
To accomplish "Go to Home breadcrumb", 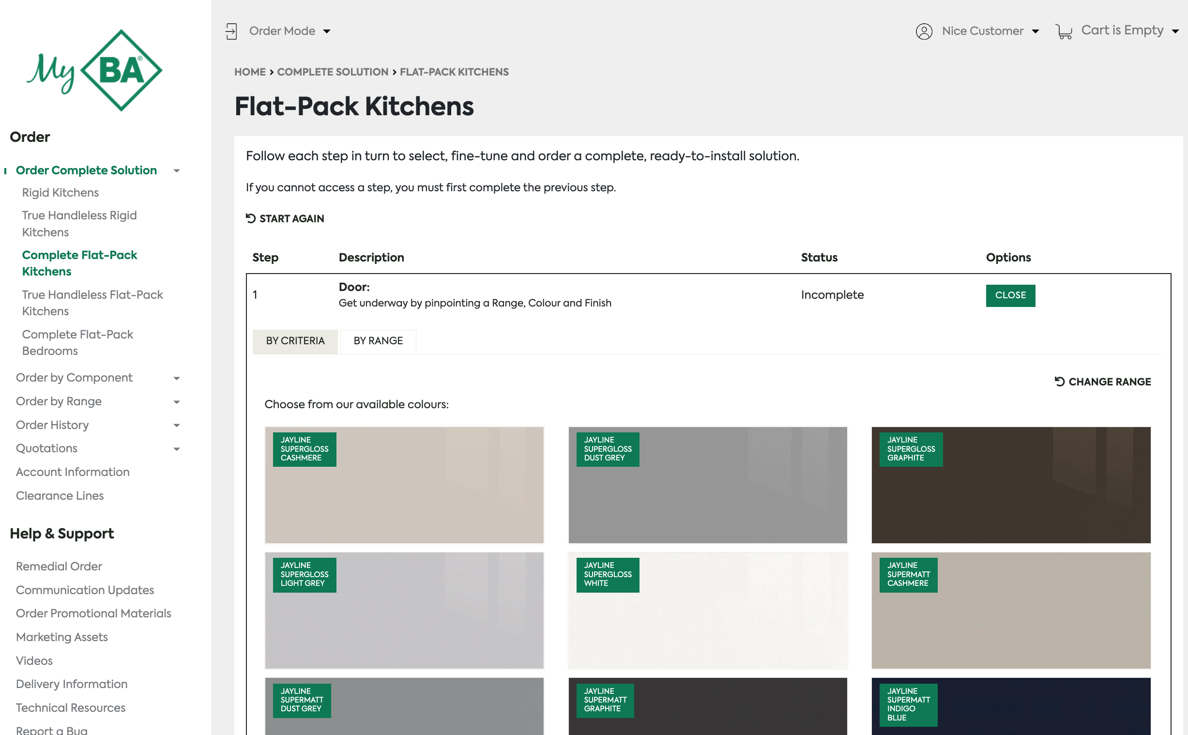I will [x=250, y=72].
